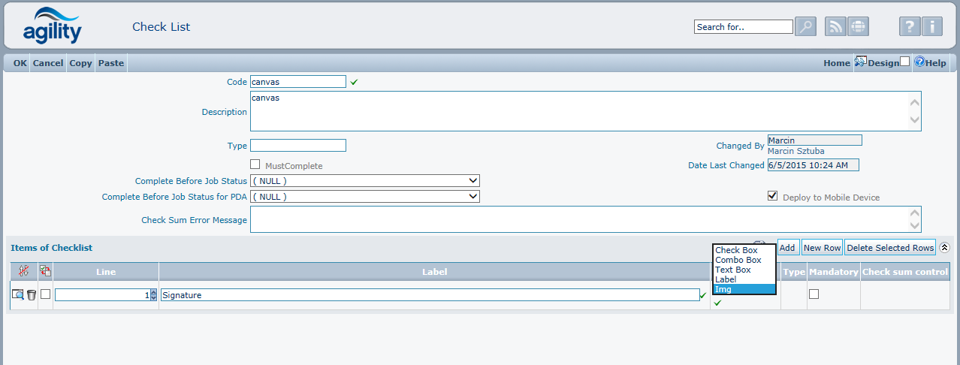
Task: Click the globe icon in header
Action: (858, 27)
